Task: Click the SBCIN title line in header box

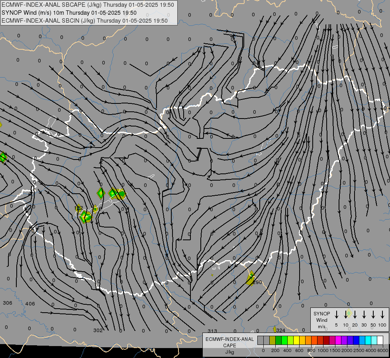Action: [84, 21]
